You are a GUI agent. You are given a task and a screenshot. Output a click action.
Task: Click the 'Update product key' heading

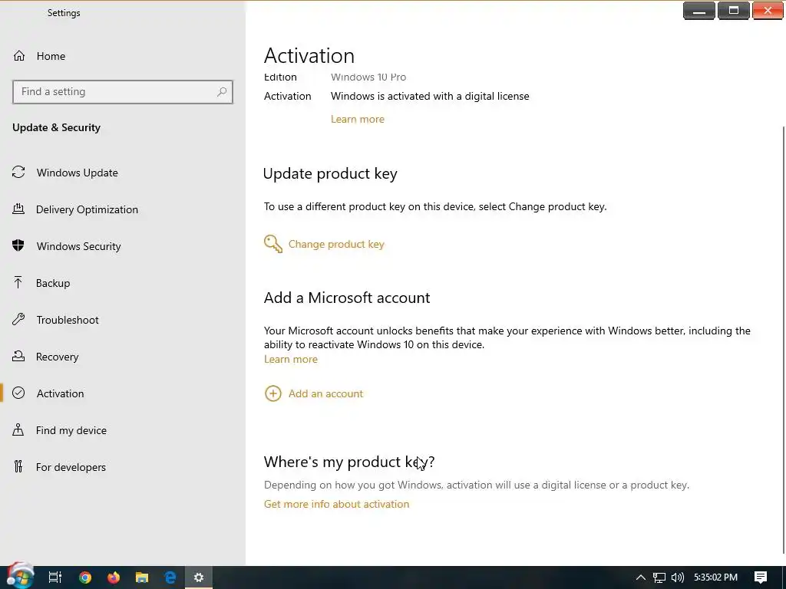coord(330,173)
